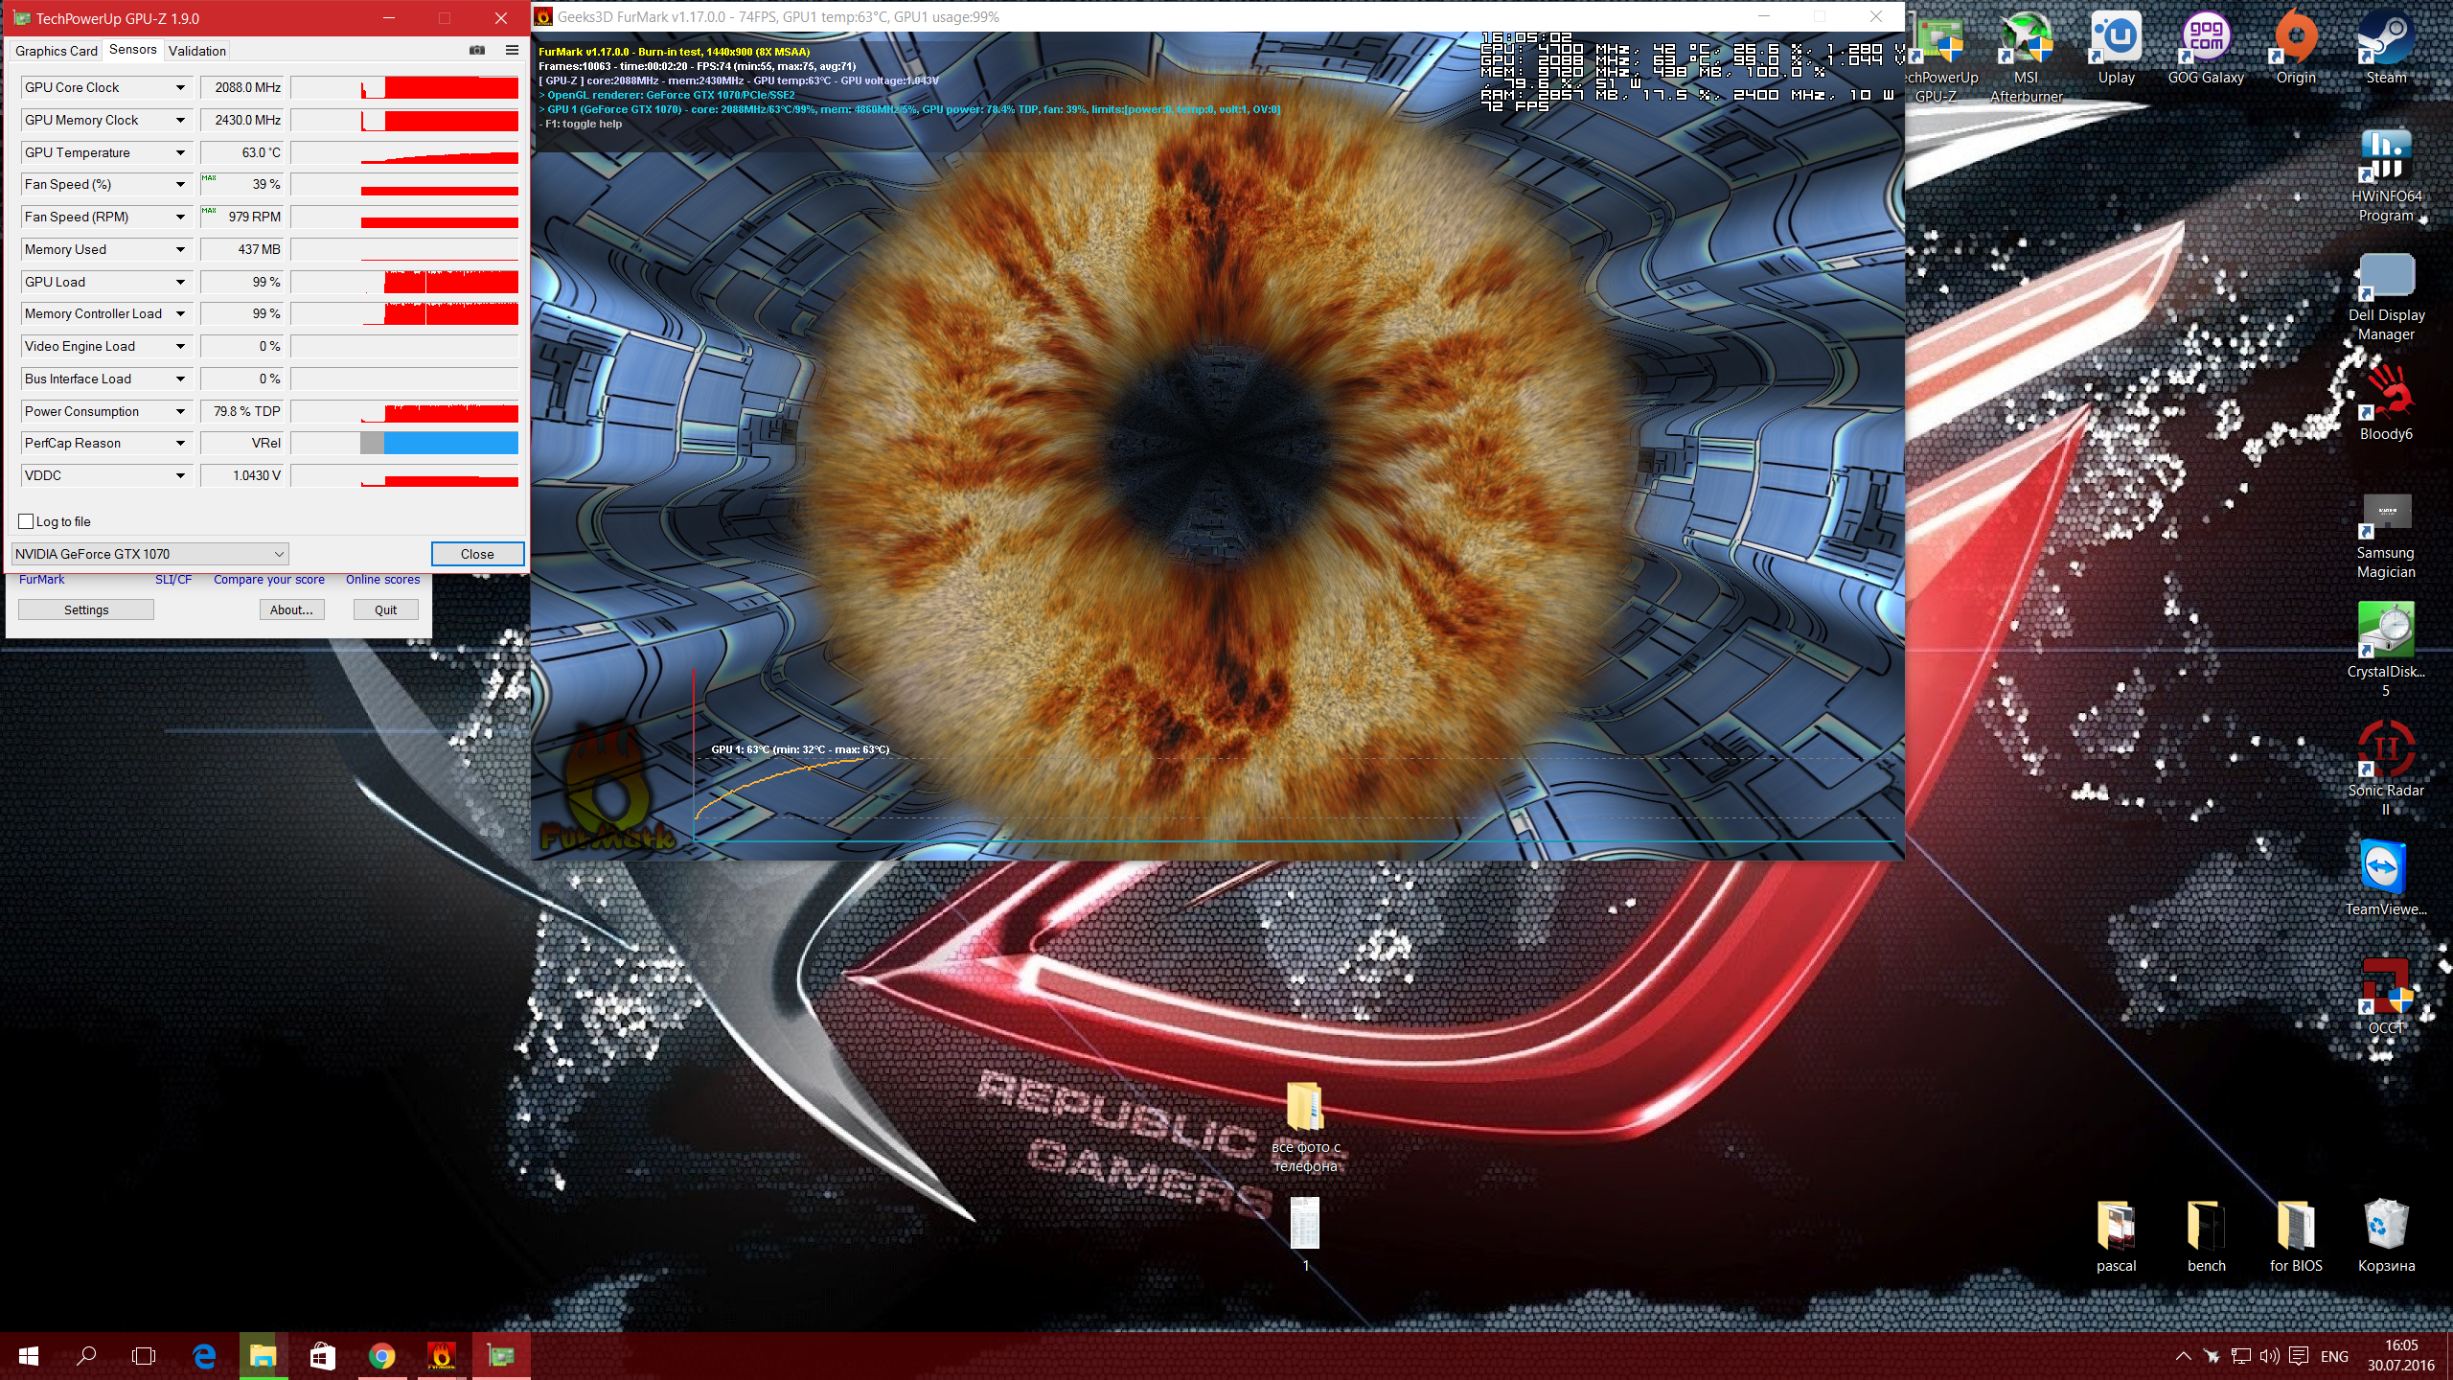
Task: Open the GPU-Z hamburger menu icon
Action: pyautogui.click(x=512, y=50)
